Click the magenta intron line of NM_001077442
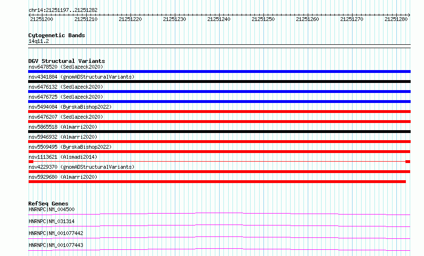Viewport: 424px width, 256px height. 219,237
